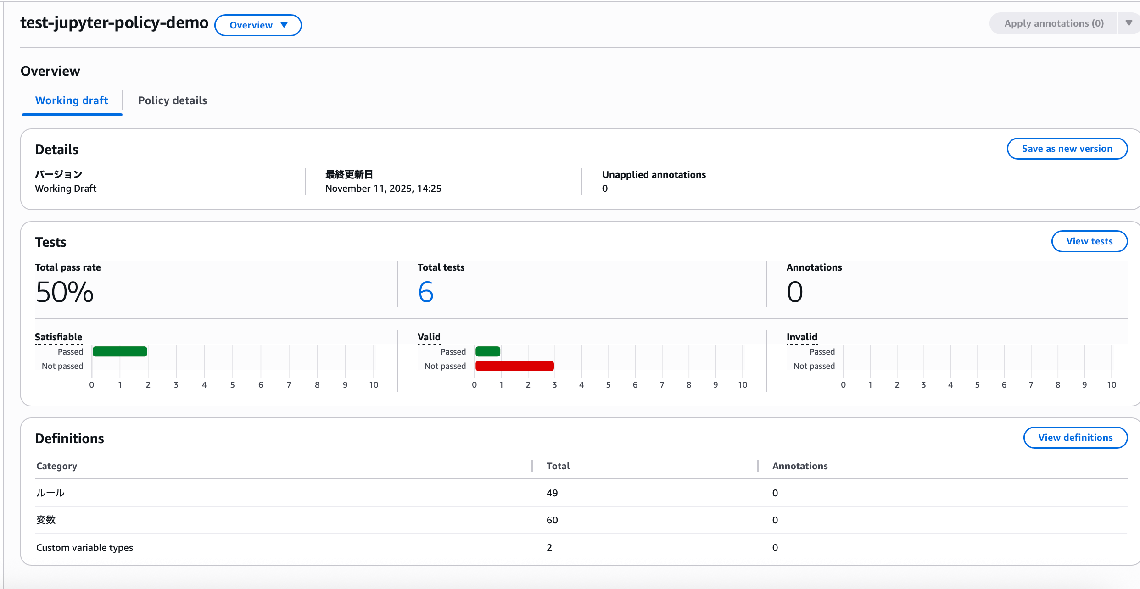Click the Satisfiable dotted-underline label
1140x589 pixels.
[x=59, y=337]
